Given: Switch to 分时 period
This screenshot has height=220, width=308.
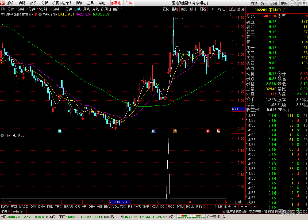Looking at the screenshot, I should pos(11,9).
